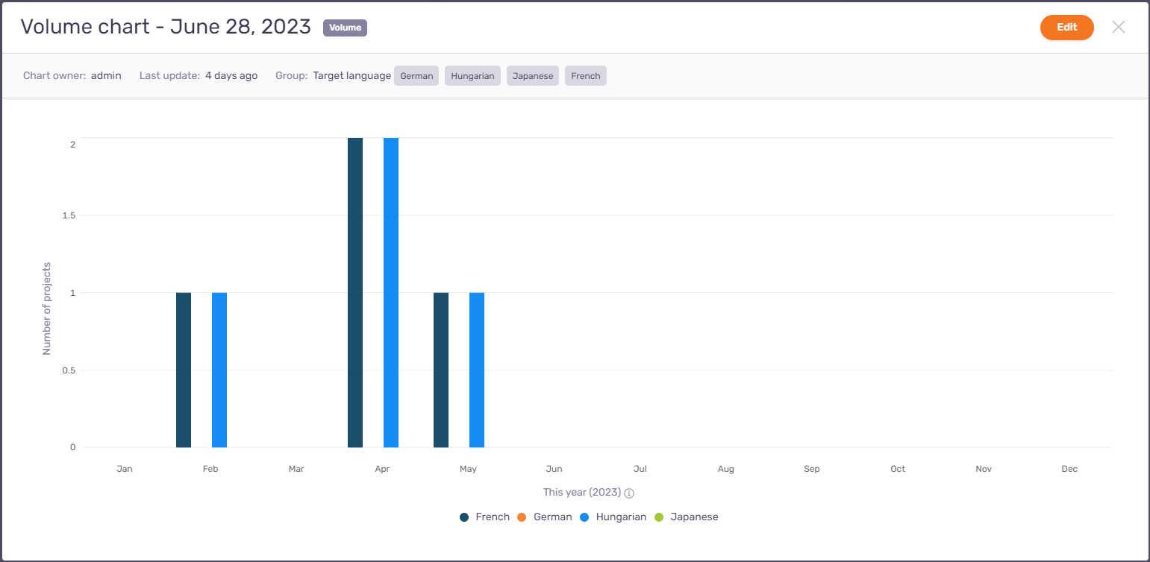This screenshot has width=1150, height=562.
Task: Click the dark blue French legend dot
Action: [x=464, y=517]
